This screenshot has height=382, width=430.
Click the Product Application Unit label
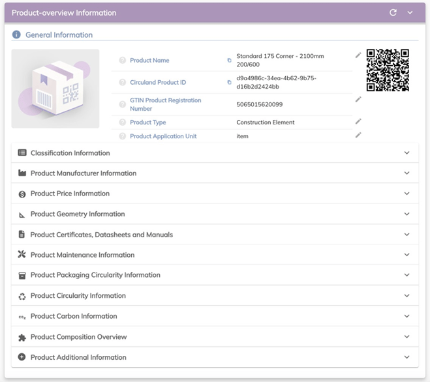(x=163, y=136)
